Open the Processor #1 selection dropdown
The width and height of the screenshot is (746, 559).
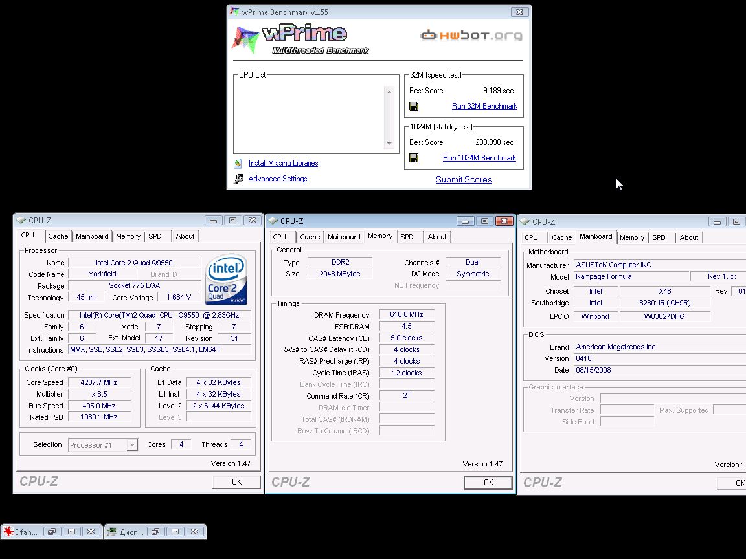132,445
